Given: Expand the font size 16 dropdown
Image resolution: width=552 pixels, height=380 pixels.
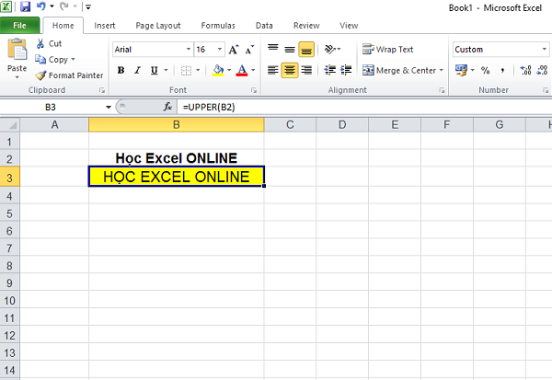Looking at the screenshot, I should point(219,50).
